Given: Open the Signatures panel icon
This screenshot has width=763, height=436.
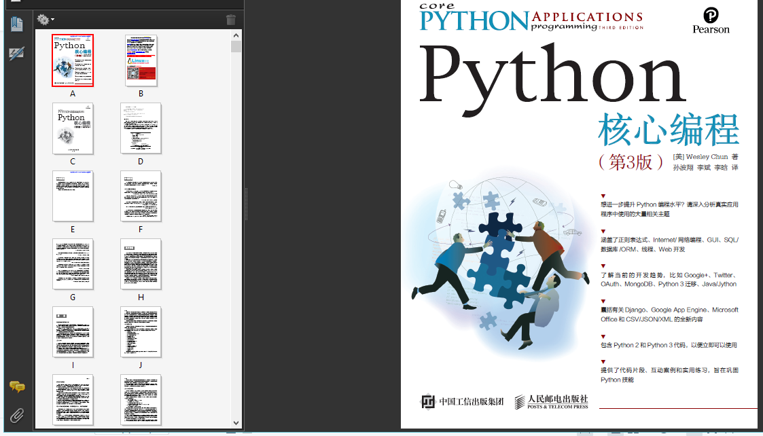Looking at the screenshot, I should pos(17,53).
